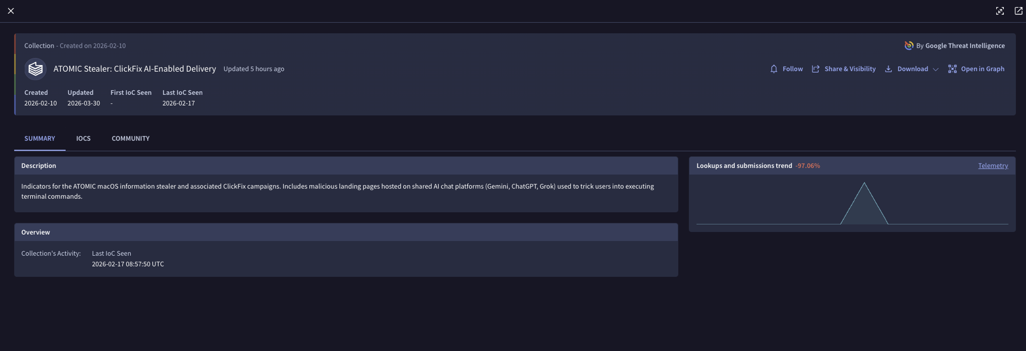The height and width of the screenshot is (351, 1026).
Task: Close the collection detail panel
Action: 11,11
